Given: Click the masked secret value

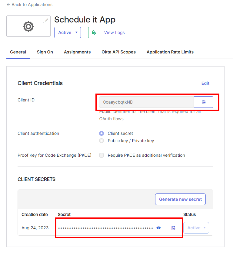Looking at the screenshot, I should pyautogui.click(x=105, y=228).
